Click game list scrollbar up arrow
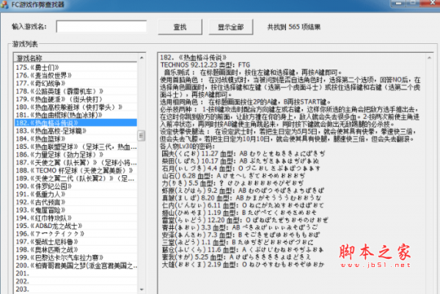The height and width of the screenshot is (294, 440). pos(142,57)
